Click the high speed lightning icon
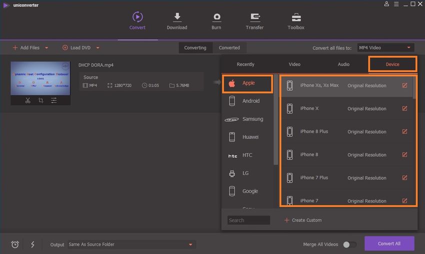The image size is (425, 254). 32,244
